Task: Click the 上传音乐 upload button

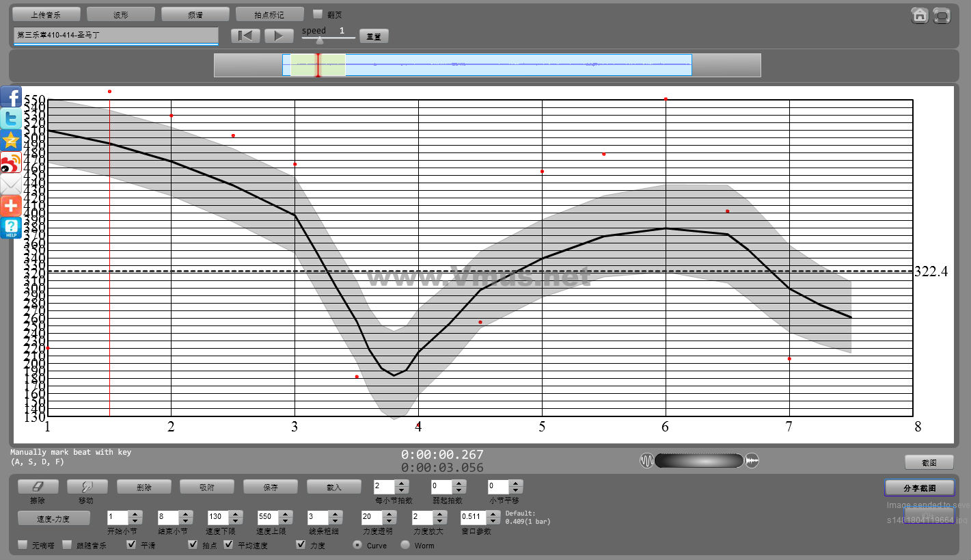Action: (46, 14)
